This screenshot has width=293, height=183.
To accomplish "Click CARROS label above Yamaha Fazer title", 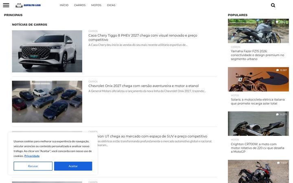I will click(236, 47).
